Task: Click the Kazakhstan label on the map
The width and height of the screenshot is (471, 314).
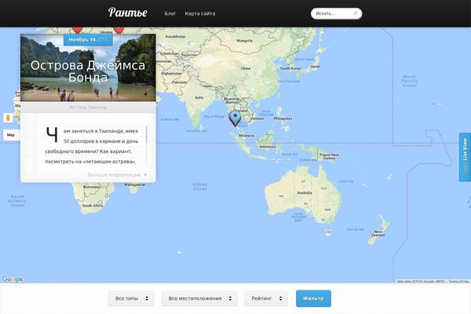Action: coord(175,36)
